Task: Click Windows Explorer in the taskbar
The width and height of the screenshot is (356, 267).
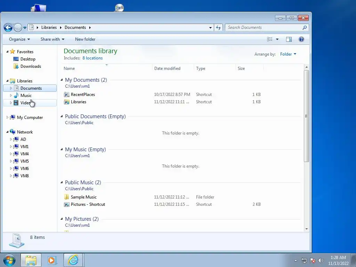Action: pyautogui.click(x=31, y=260)
